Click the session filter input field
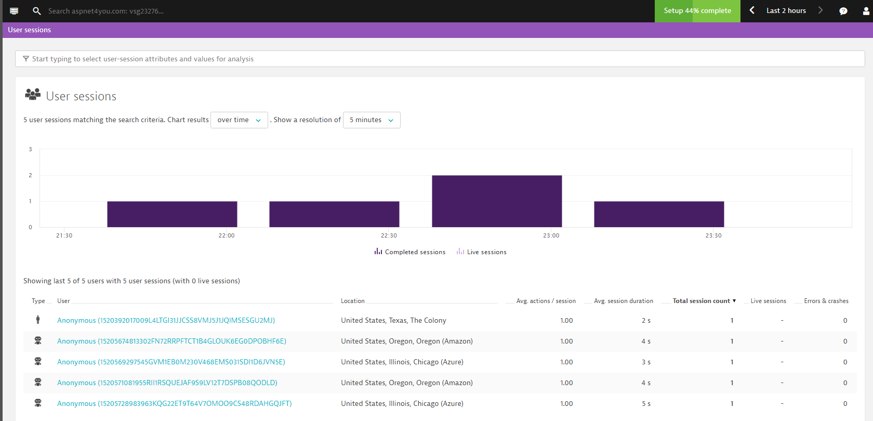The width and height of the screenshot is (873, 421). pyautogui.click(x=440, y=59)
